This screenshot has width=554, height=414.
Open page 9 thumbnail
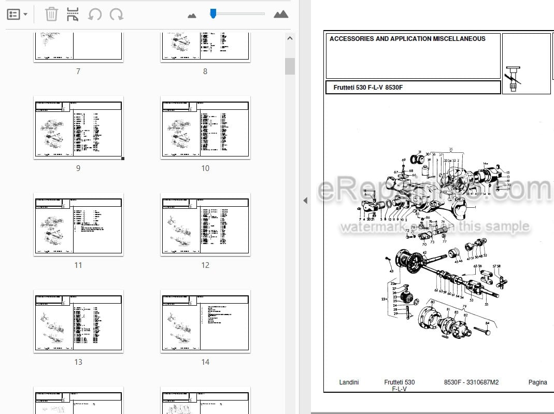tap(78, 127)
